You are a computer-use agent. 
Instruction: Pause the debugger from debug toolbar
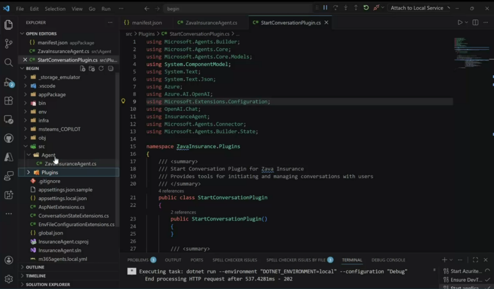coord(325,8)
